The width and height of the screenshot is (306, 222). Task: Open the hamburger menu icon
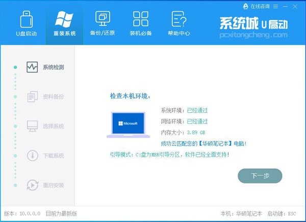coord(275,7)
